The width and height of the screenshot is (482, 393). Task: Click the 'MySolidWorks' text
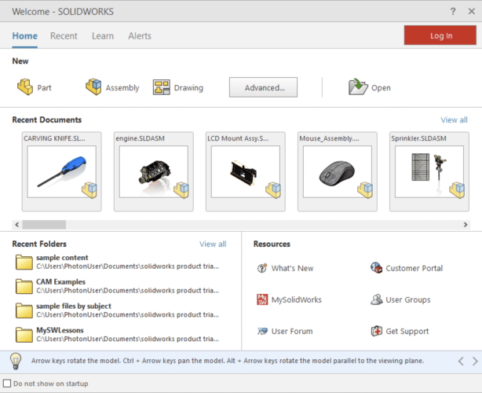(x=296, y=299)
